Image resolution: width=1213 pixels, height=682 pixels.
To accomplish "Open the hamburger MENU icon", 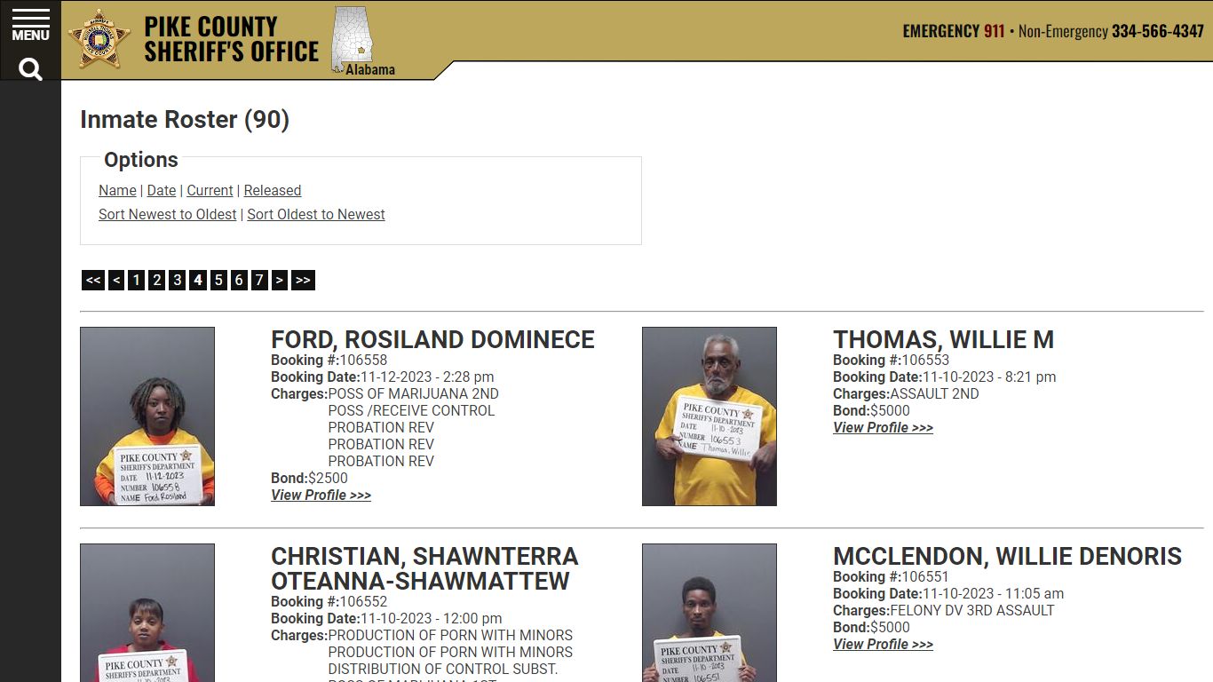I will 30,25.
